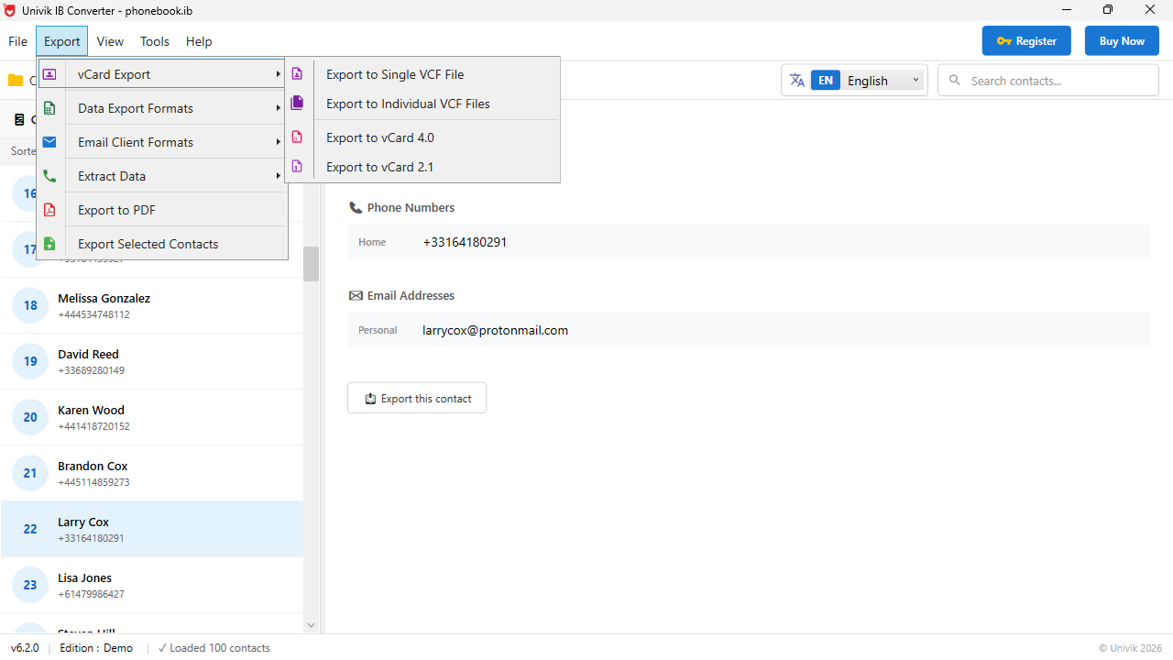Click the magnifier icon in the search bar
Image resolution: width=1173 pixels, height=660 pixels.
(x=955, y=80)
